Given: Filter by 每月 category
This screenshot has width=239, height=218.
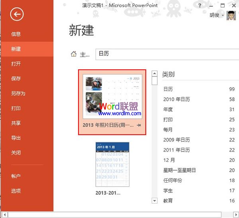Looking at the screenshot, I should point(199,130).
